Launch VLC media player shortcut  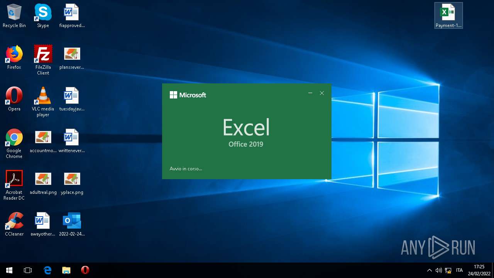(43, 102)
